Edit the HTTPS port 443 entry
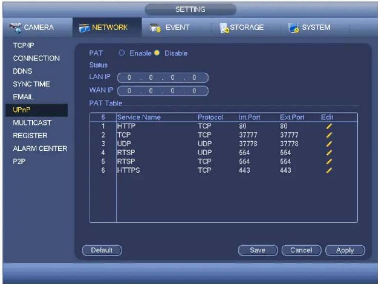This screenshot has width=378, height=284. [x=329, y=170]
